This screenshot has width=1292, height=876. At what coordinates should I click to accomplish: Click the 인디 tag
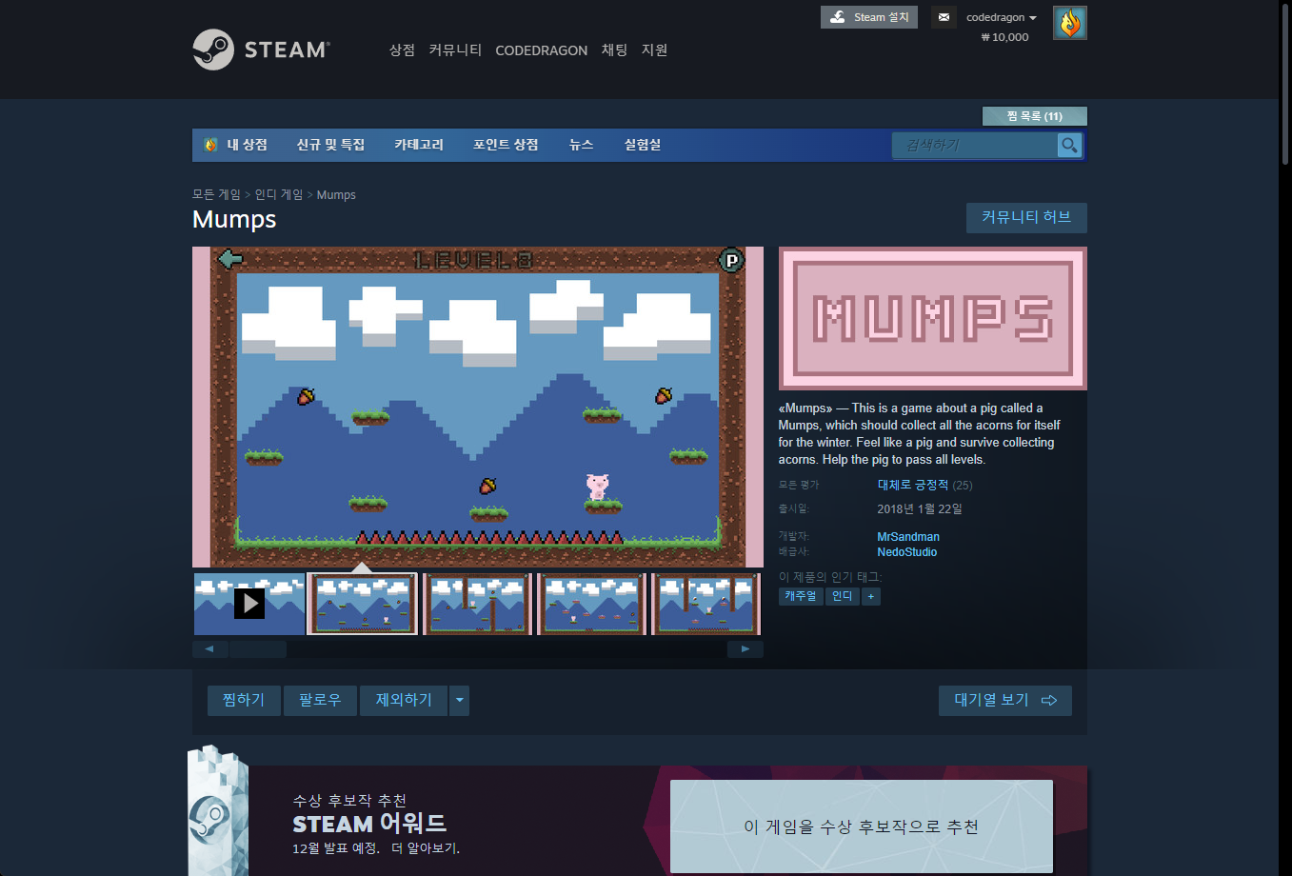click(843, 596)
